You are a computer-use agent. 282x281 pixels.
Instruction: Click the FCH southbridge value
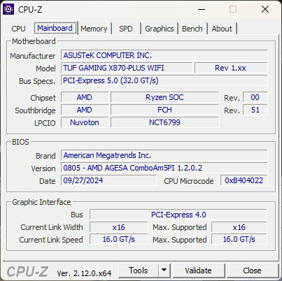(164, 110)
